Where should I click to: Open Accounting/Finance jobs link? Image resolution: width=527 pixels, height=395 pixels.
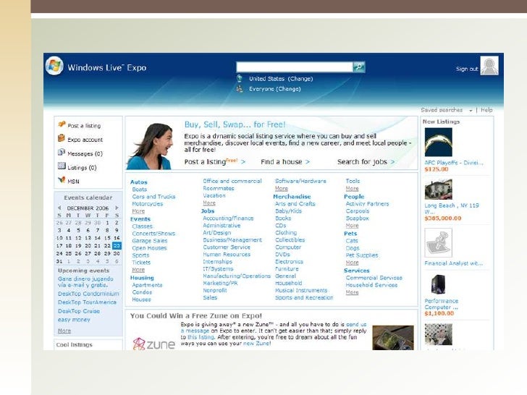point(228,218)
